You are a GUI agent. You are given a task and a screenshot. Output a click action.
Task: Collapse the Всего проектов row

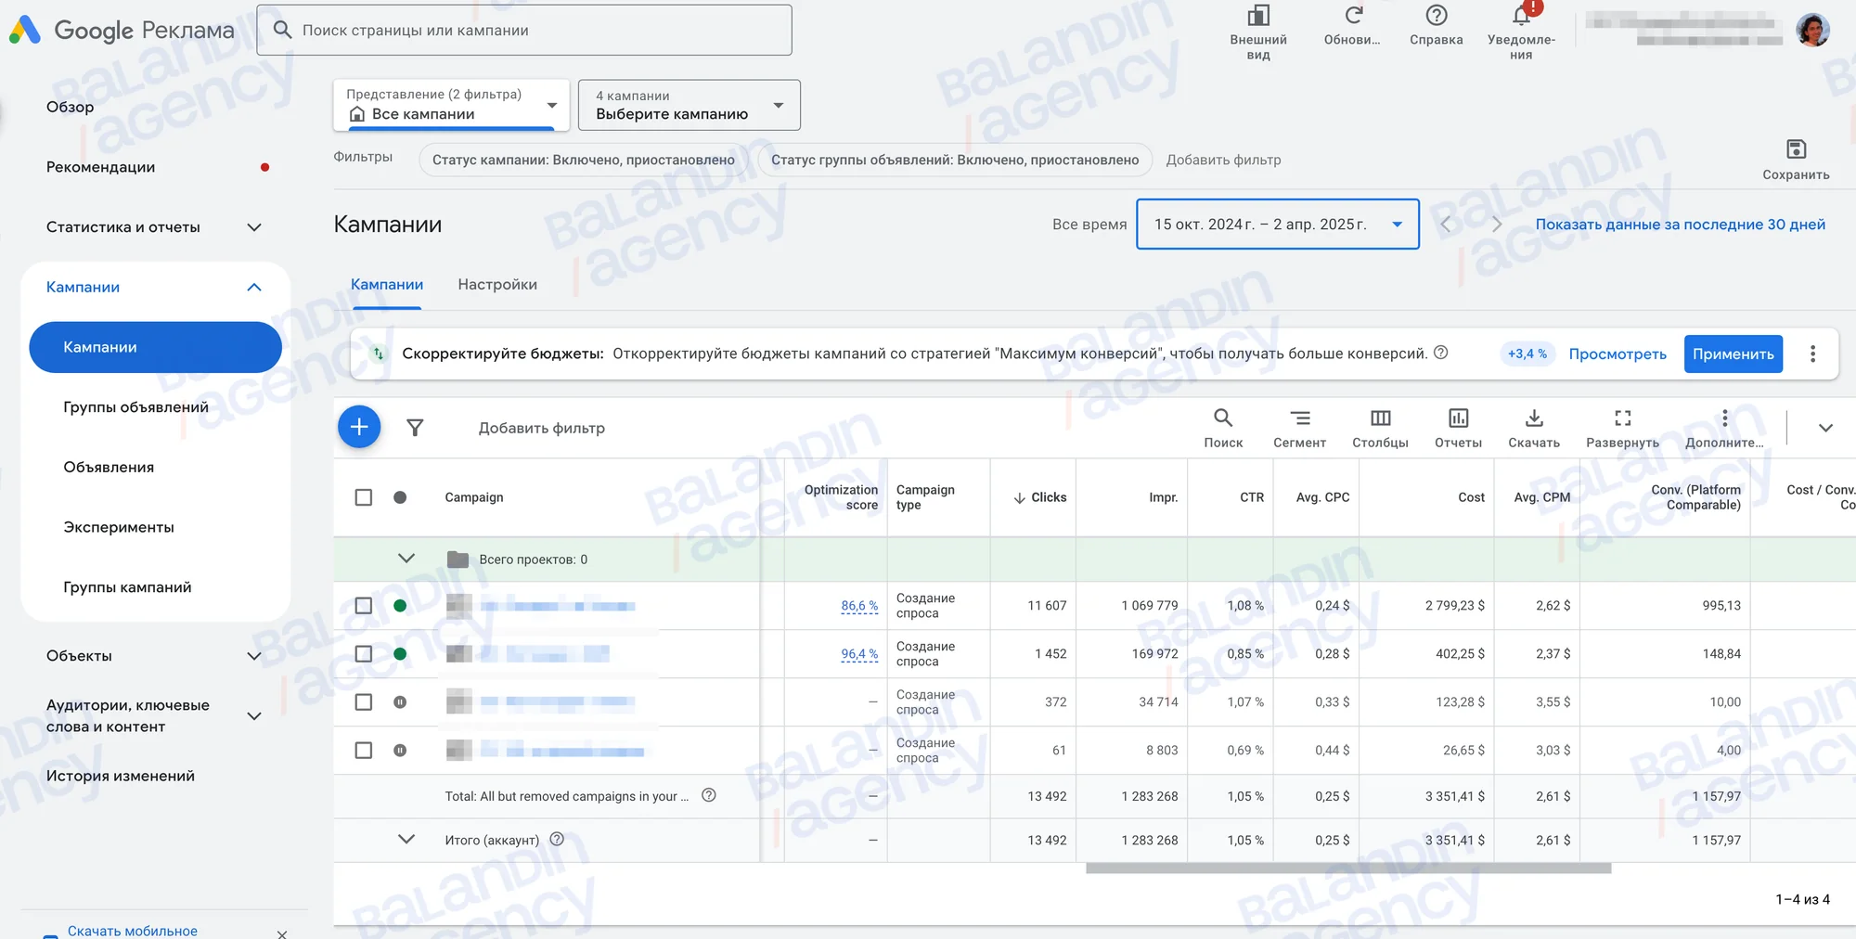point(406,559)
